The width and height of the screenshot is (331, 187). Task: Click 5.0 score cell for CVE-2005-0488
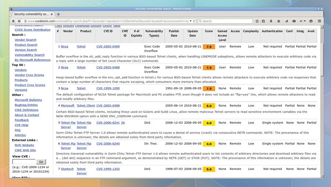pyautogui.click(x=209, y=106)
